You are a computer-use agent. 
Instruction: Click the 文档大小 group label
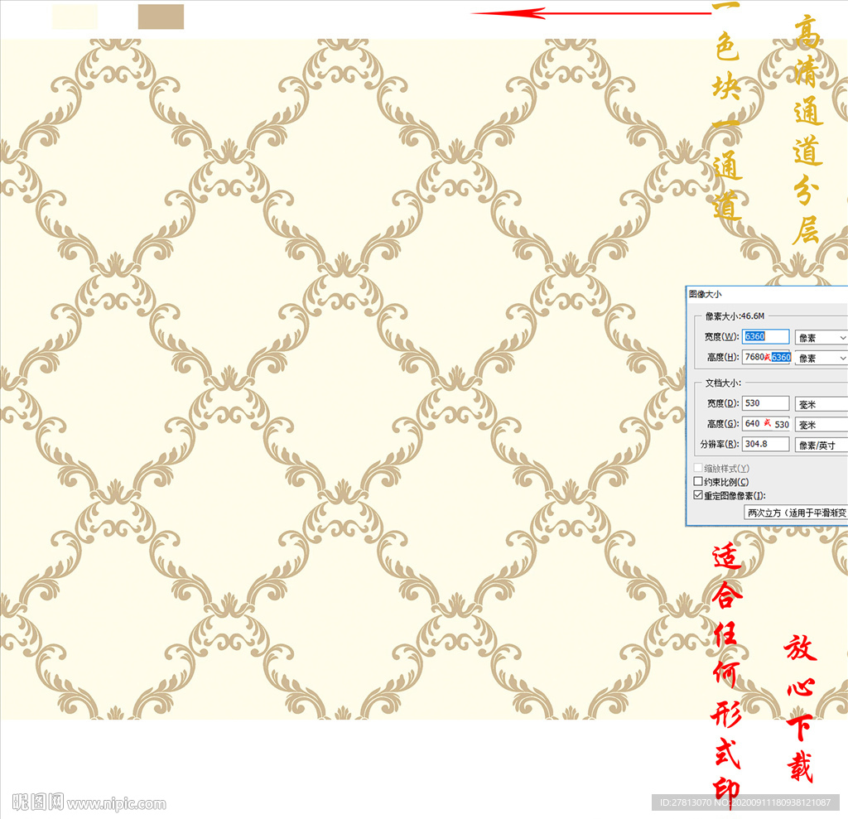tap(723, 383)
